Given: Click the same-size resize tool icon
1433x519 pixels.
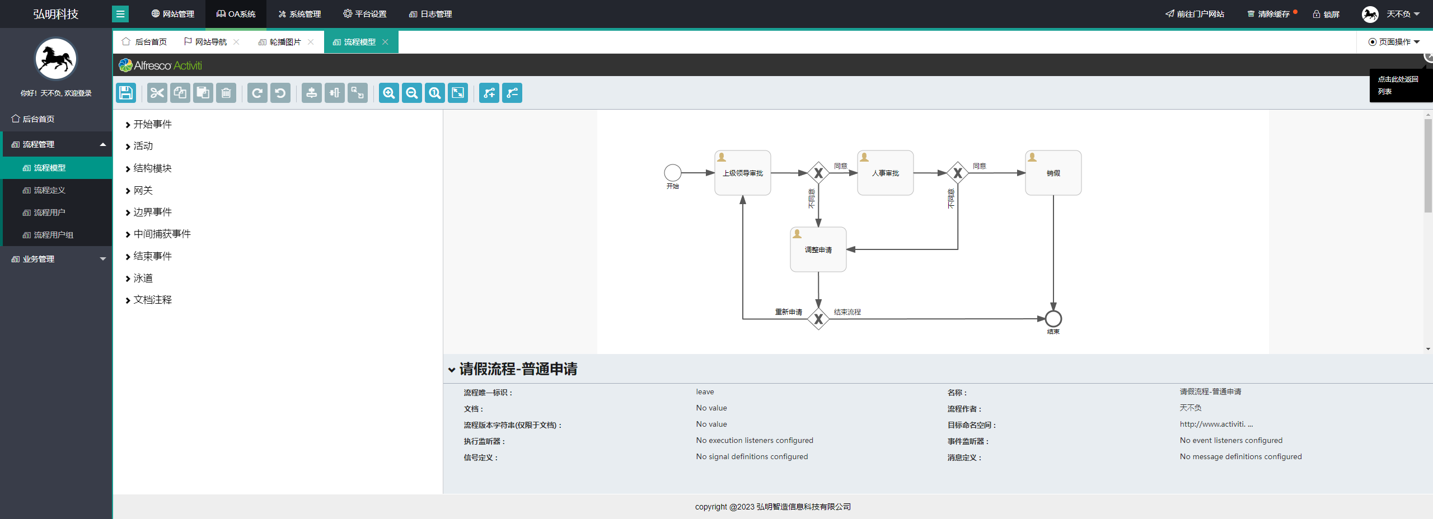Looking at the screenshot, I should coord(358,93).
